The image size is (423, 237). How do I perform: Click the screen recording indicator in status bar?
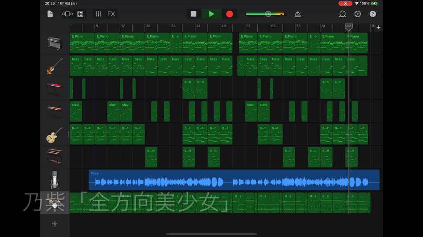tap(345, 4)
